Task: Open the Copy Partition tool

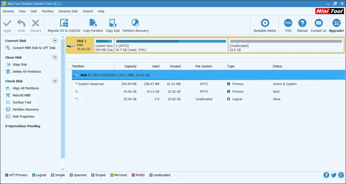Action: click(93, 26)
